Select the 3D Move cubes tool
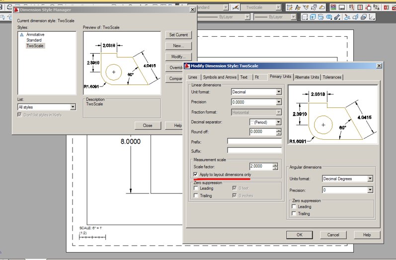 point(337,17)
